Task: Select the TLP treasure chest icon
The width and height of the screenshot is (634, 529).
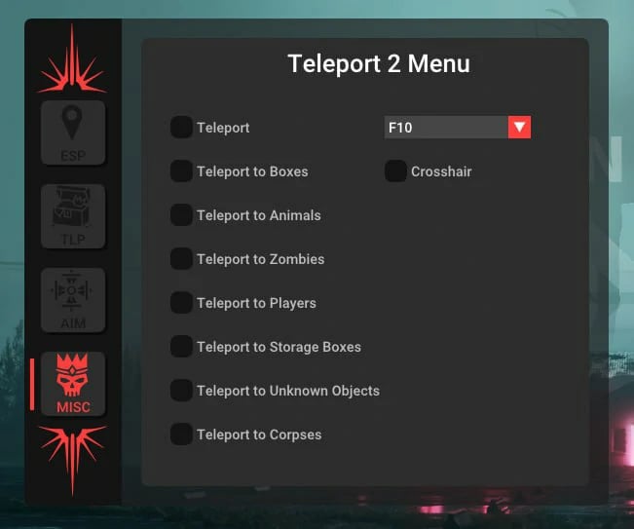Action: 73,216
